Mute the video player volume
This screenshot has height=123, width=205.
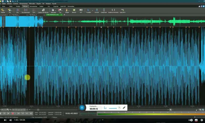point(11,120)
